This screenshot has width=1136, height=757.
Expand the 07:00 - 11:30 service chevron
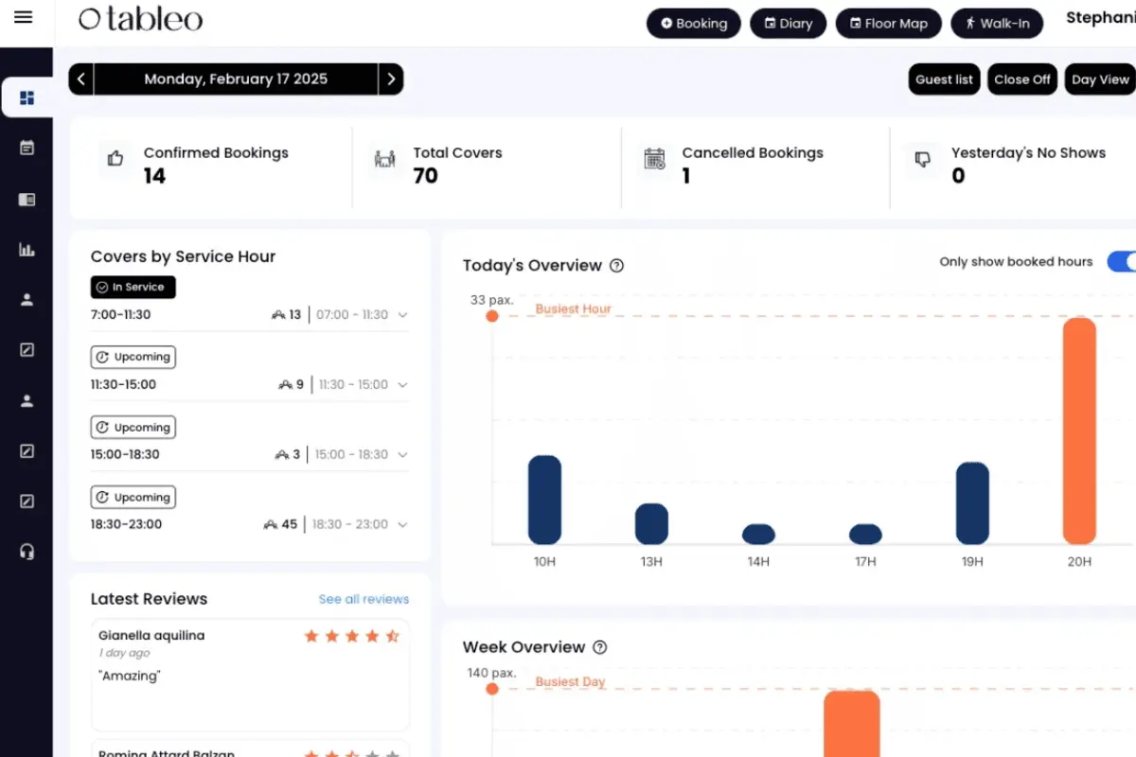(x=403, y=315)
